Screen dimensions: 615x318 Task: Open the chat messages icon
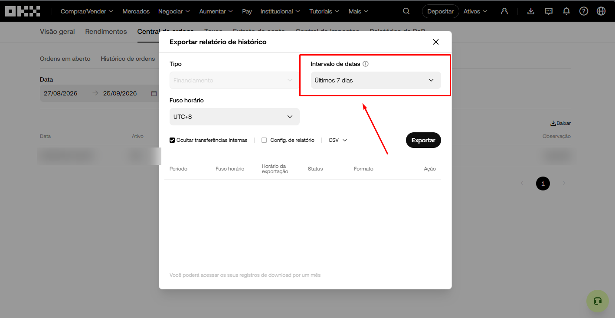click(x=549, y=11)
